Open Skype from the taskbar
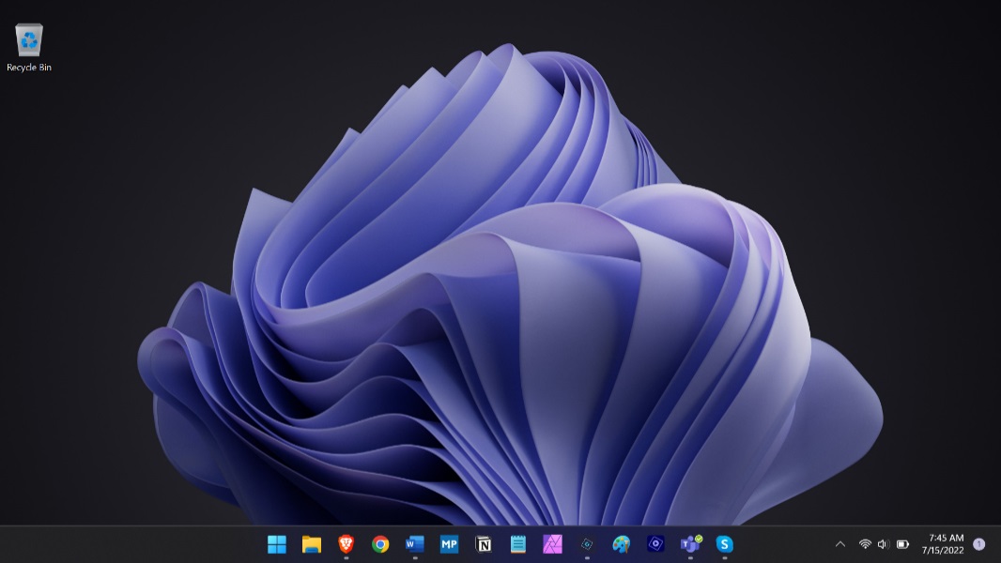1001x563 pixels. click(x=724, y=544)
